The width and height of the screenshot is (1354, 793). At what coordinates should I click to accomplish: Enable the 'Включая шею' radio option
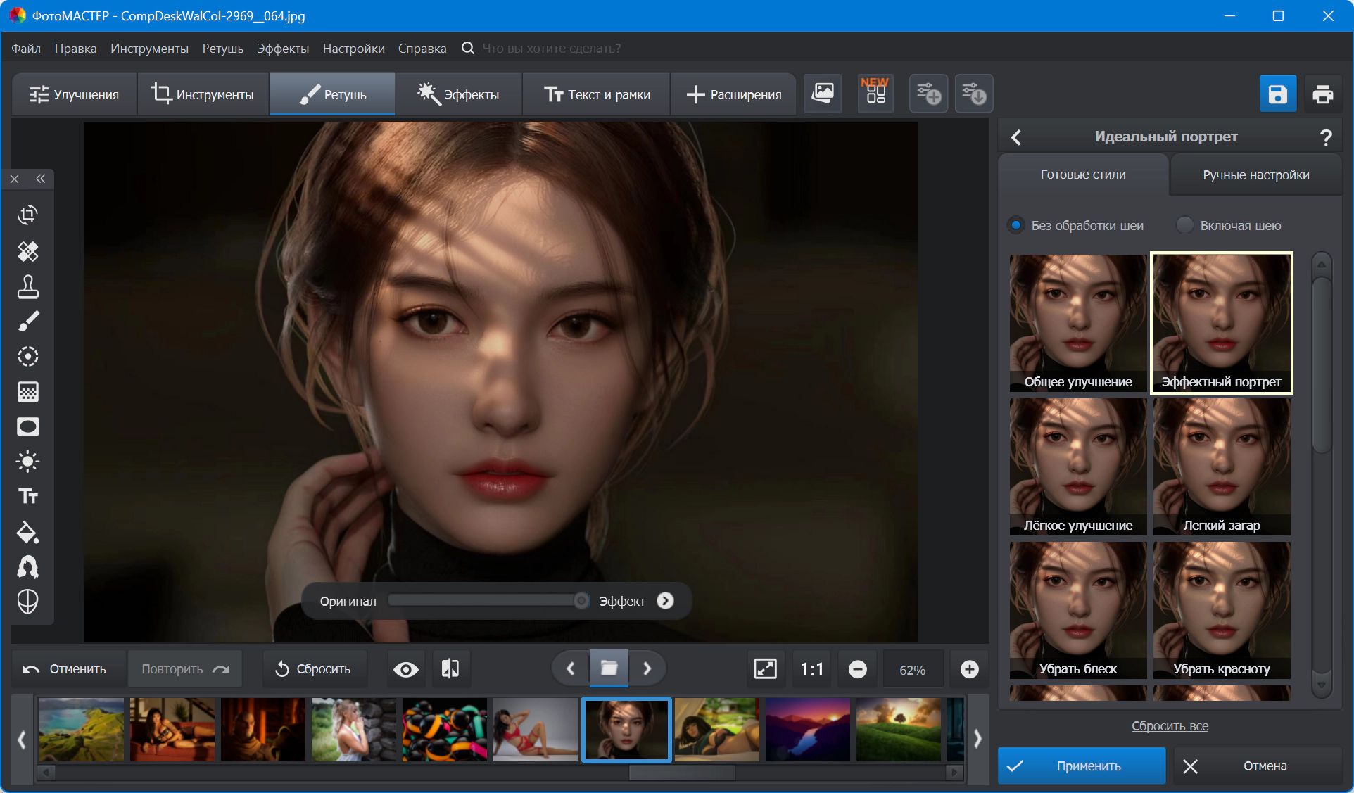1184,226
